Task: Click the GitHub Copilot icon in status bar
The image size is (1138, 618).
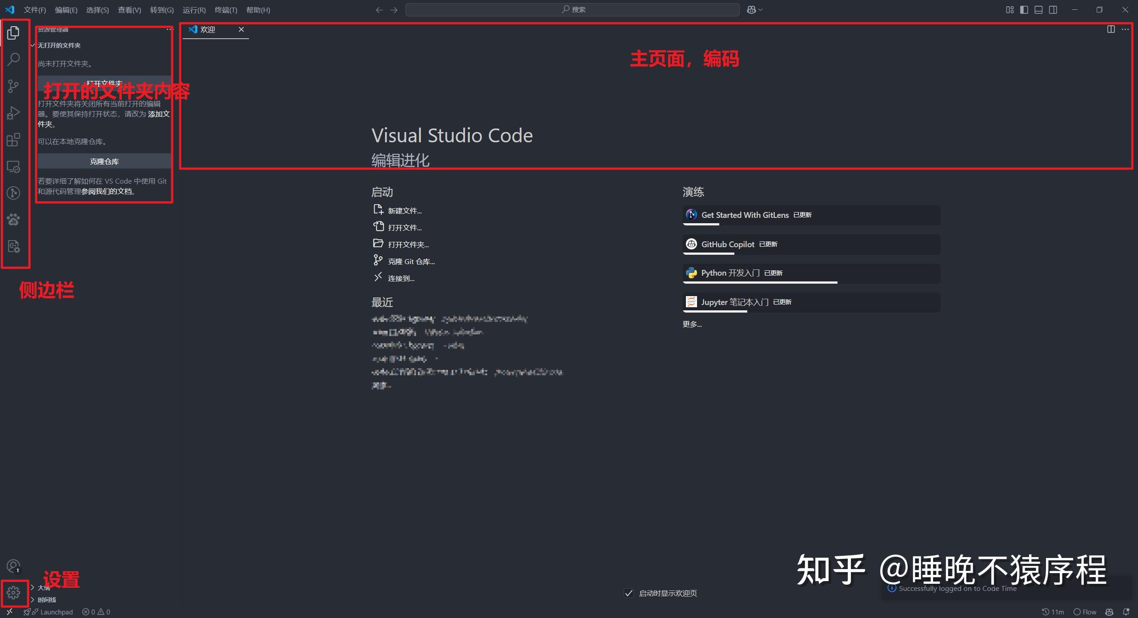Action: (x=1109, y=612)
